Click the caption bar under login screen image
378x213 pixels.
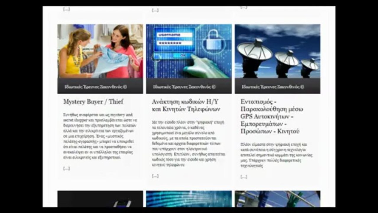(189, 86)
